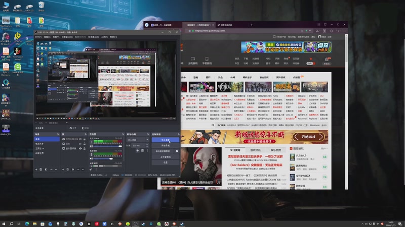Toggle lock on the top OBS source
Viewport: 405px width, 227px height.
[84, 139]
